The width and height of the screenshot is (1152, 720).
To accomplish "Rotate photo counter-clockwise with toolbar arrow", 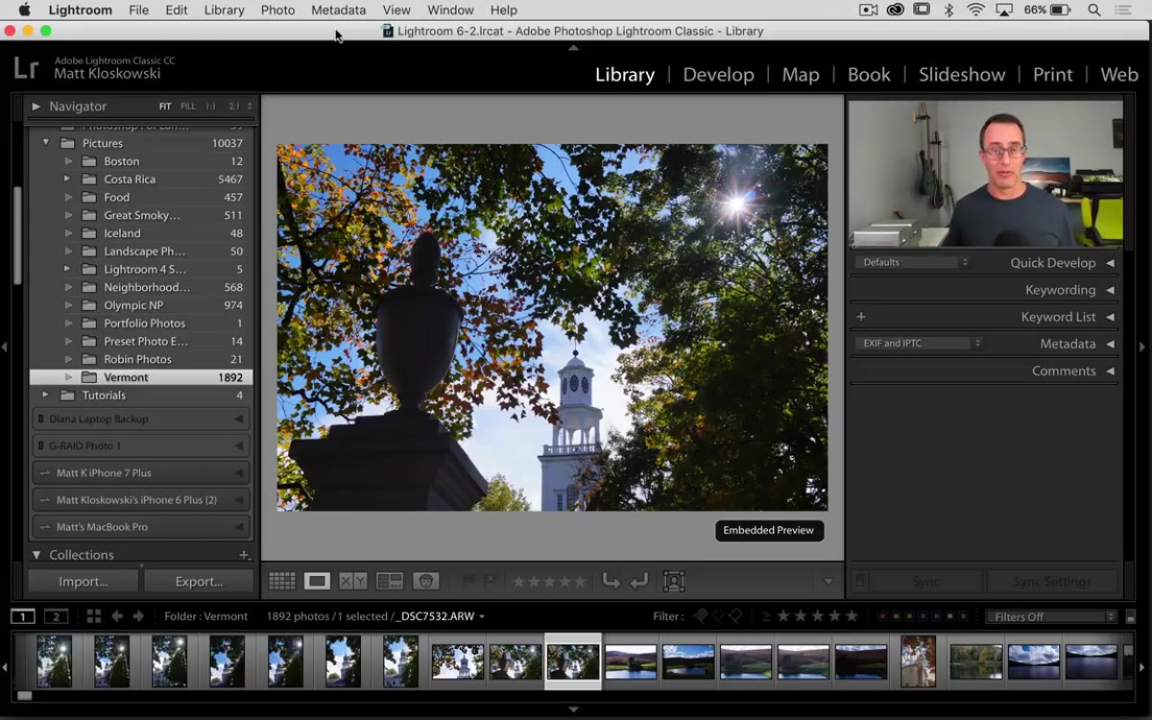I will (x=611, y=581).
